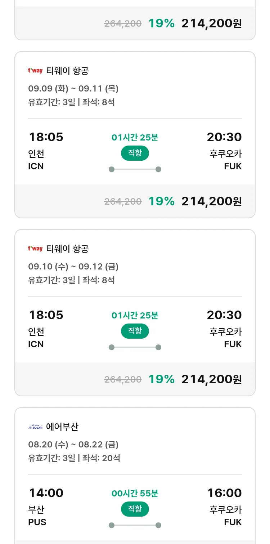Screen dimensions: 270x544
Task: Click 19% discount on 09.10 flight
Action: pyautogui.click(x=161, y=379)
